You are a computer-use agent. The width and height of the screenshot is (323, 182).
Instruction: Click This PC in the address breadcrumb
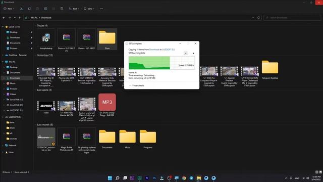click(x=34, y=18)
